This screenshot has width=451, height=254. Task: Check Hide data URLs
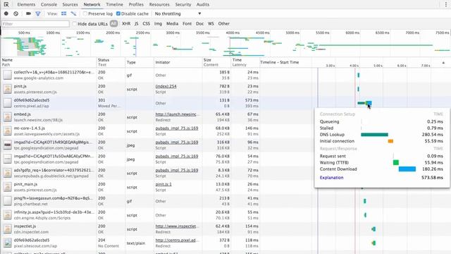[x=75, y=23]
